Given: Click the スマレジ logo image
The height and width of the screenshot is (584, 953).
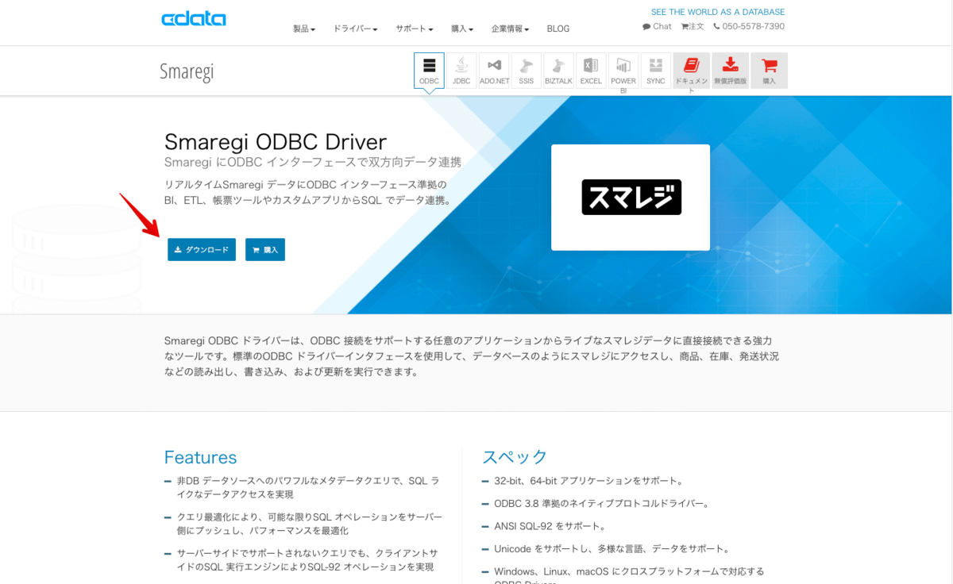Looking at the screenshot, I should (631, 198).
